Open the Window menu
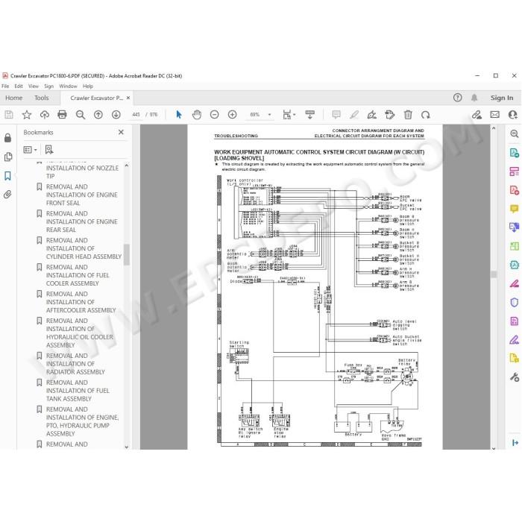Screen dimensions: 522x522 (x=69, y=87)
